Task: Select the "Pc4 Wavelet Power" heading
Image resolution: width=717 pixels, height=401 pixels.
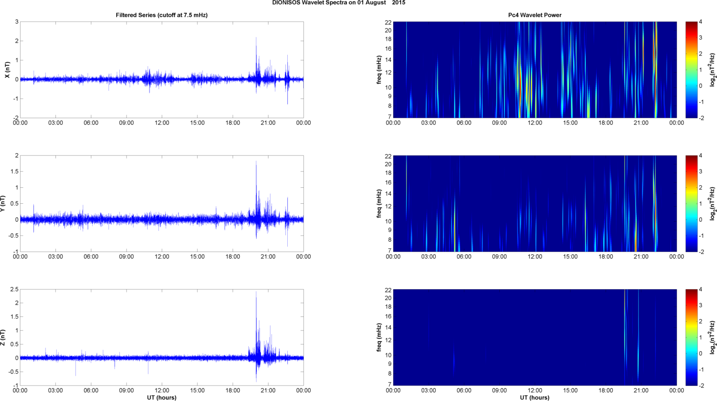Action: pyautogui.click(x=535, y=15)
